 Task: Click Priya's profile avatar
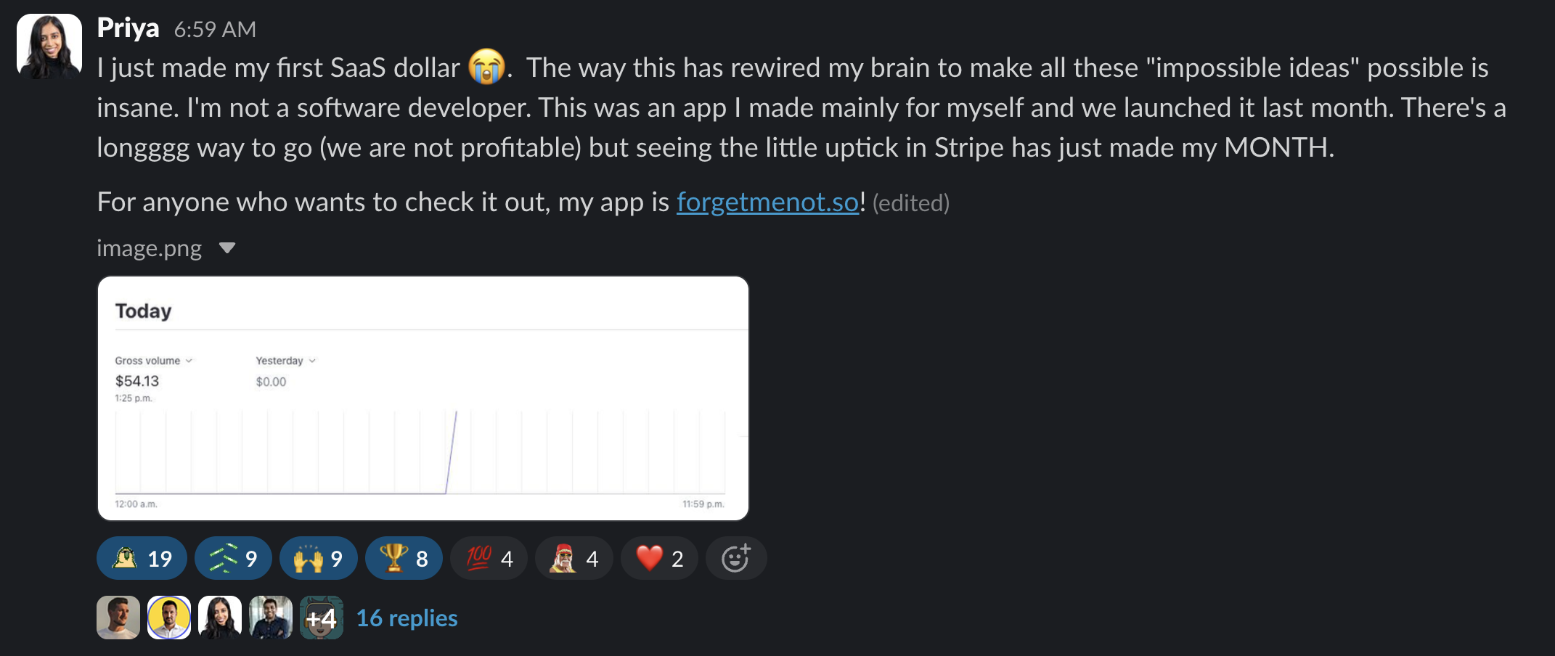(49, 46)
